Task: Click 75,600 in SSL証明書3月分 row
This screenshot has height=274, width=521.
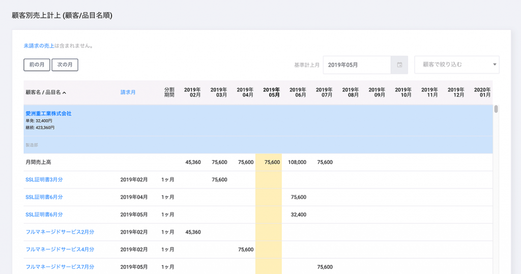Action: [x=219, y=180]
